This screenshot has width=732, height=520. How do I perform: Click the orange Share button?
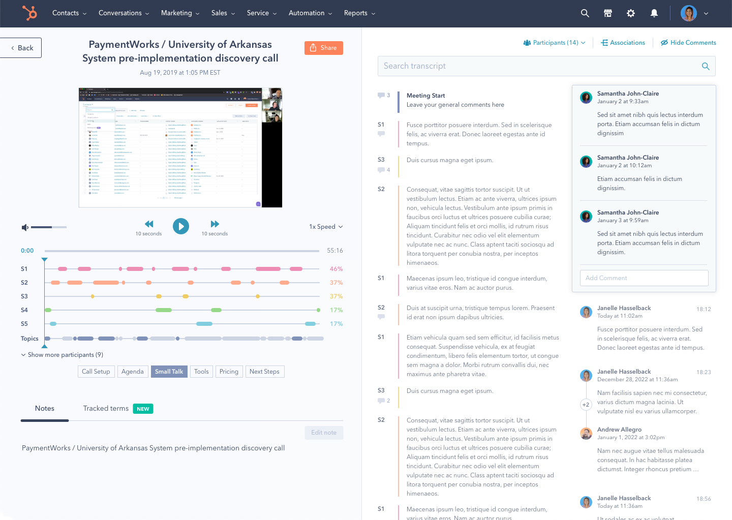pyautogui.click(x=323, y=48)
